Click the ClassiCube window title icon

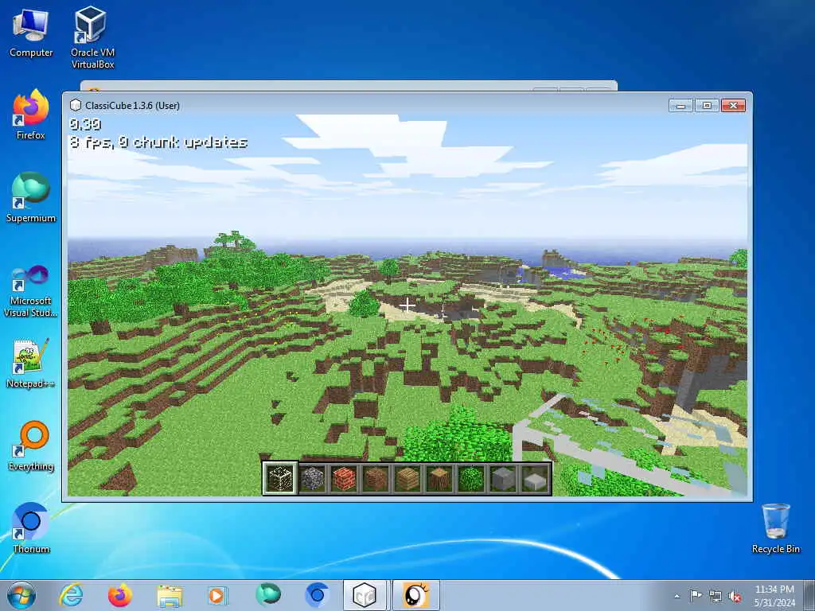click(76, 106)
